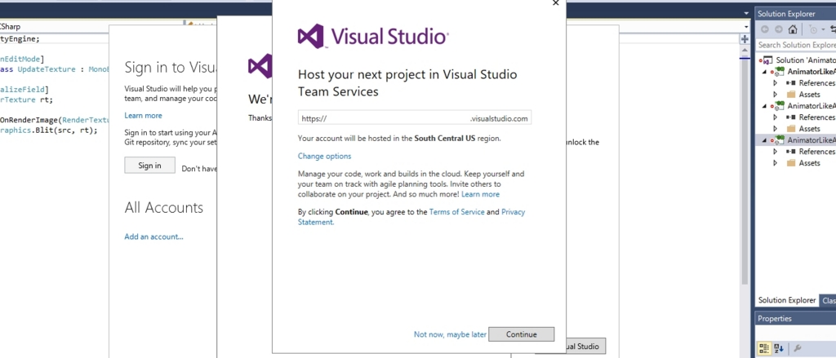
Task: Expand References under the first project
Action: click(x=776, y=83)
